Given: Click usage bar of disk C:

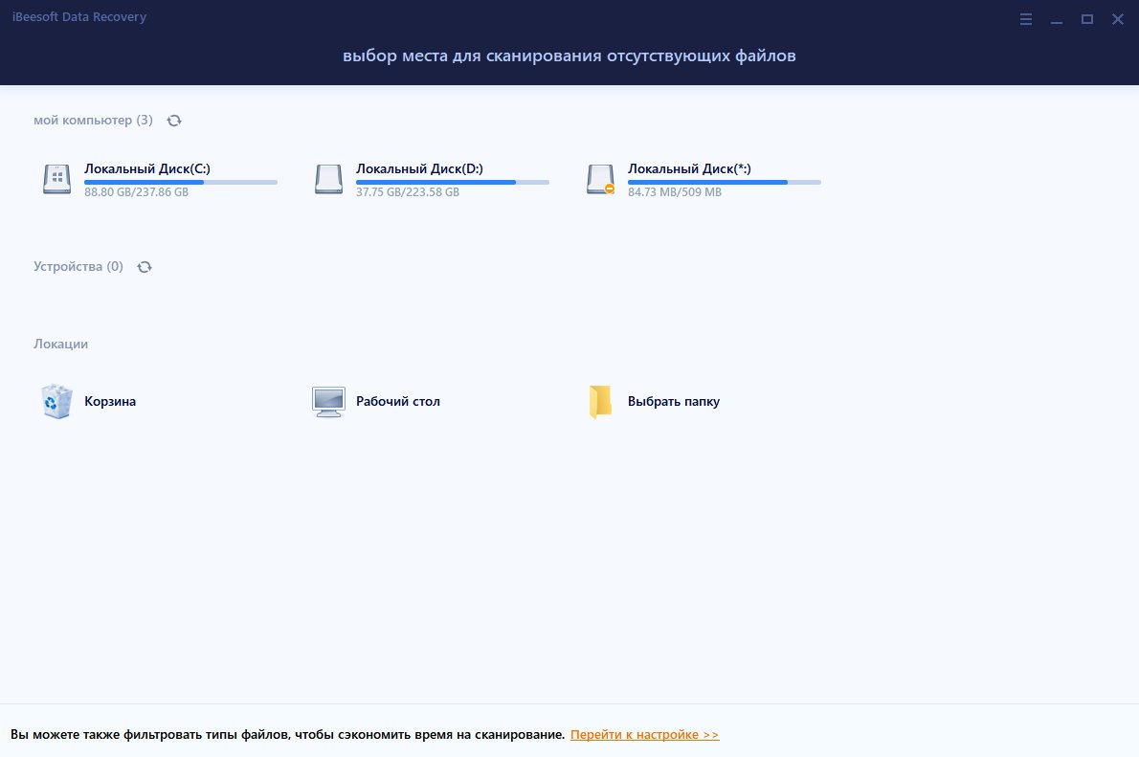Looking at the screenshot, I should [181, 183].
